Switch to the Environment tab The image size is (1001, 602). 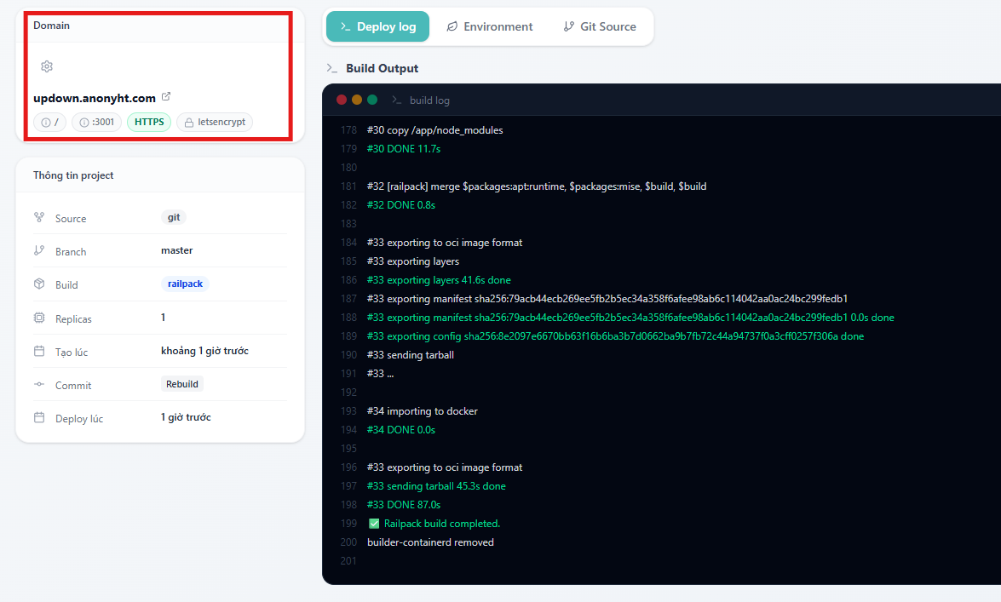[490, 26]
